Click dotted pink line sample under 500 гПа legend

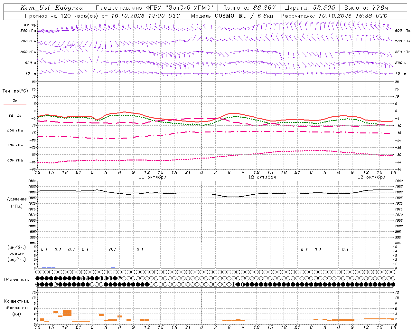[14, 164]
